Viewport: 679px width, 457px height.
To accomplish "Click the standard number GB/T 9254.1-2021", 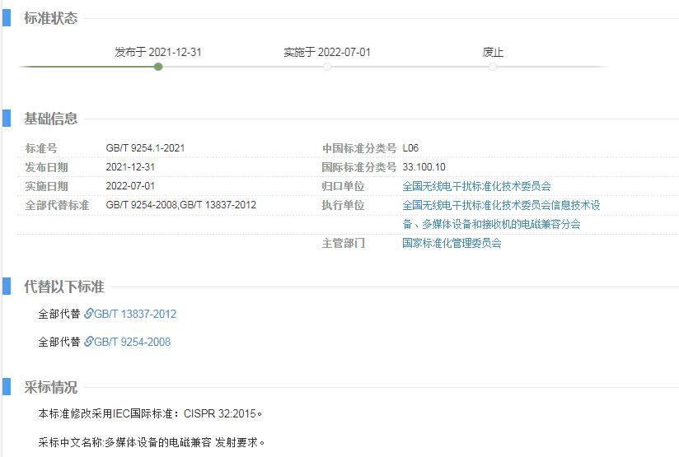I will click(x=145, y=148).
